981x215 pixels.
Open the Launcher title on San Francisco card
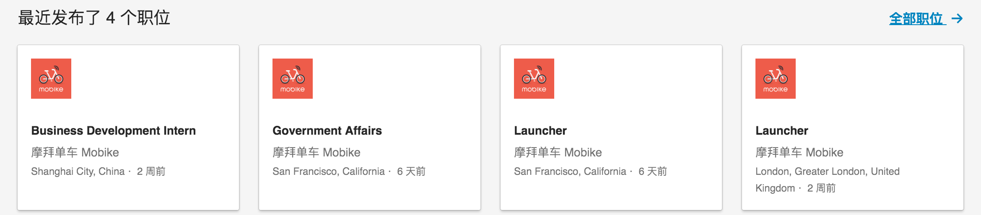click(540, 131)
